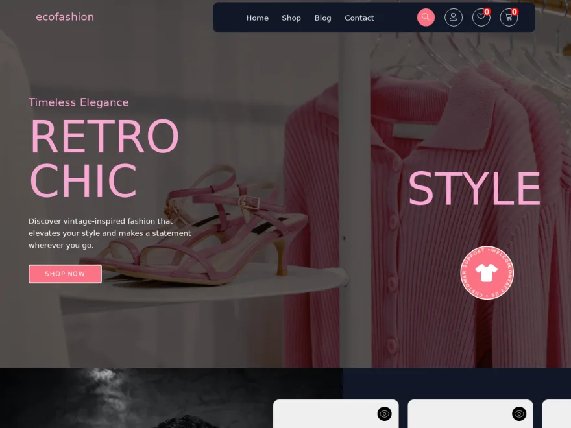Click the Timeless Elegance subtitle
This screenshot has height=428, width=571.
coord(79,102)
